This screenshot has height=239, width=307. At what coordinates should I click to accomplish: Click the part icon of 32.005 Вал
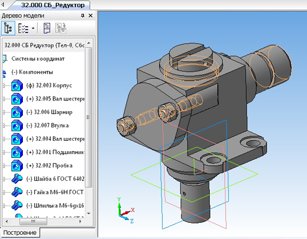(x=17, y=99)
